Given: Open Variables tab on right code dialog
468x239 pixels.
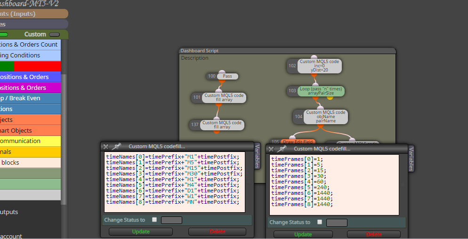Looking at the screenshot, I should coord(411,159).
